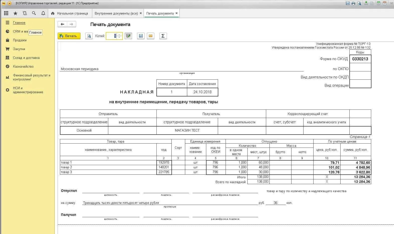394x234 pixels.
Task: Click the 1C main menu dropdown arrow
Action: 10,3
